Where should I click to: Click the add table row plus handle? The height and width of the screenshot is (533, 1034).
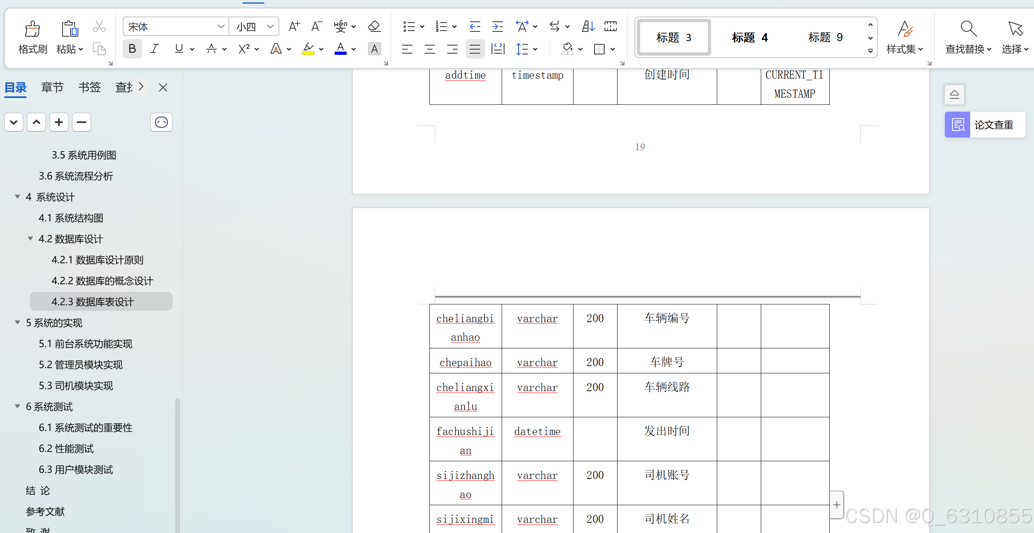coord(837,505)
